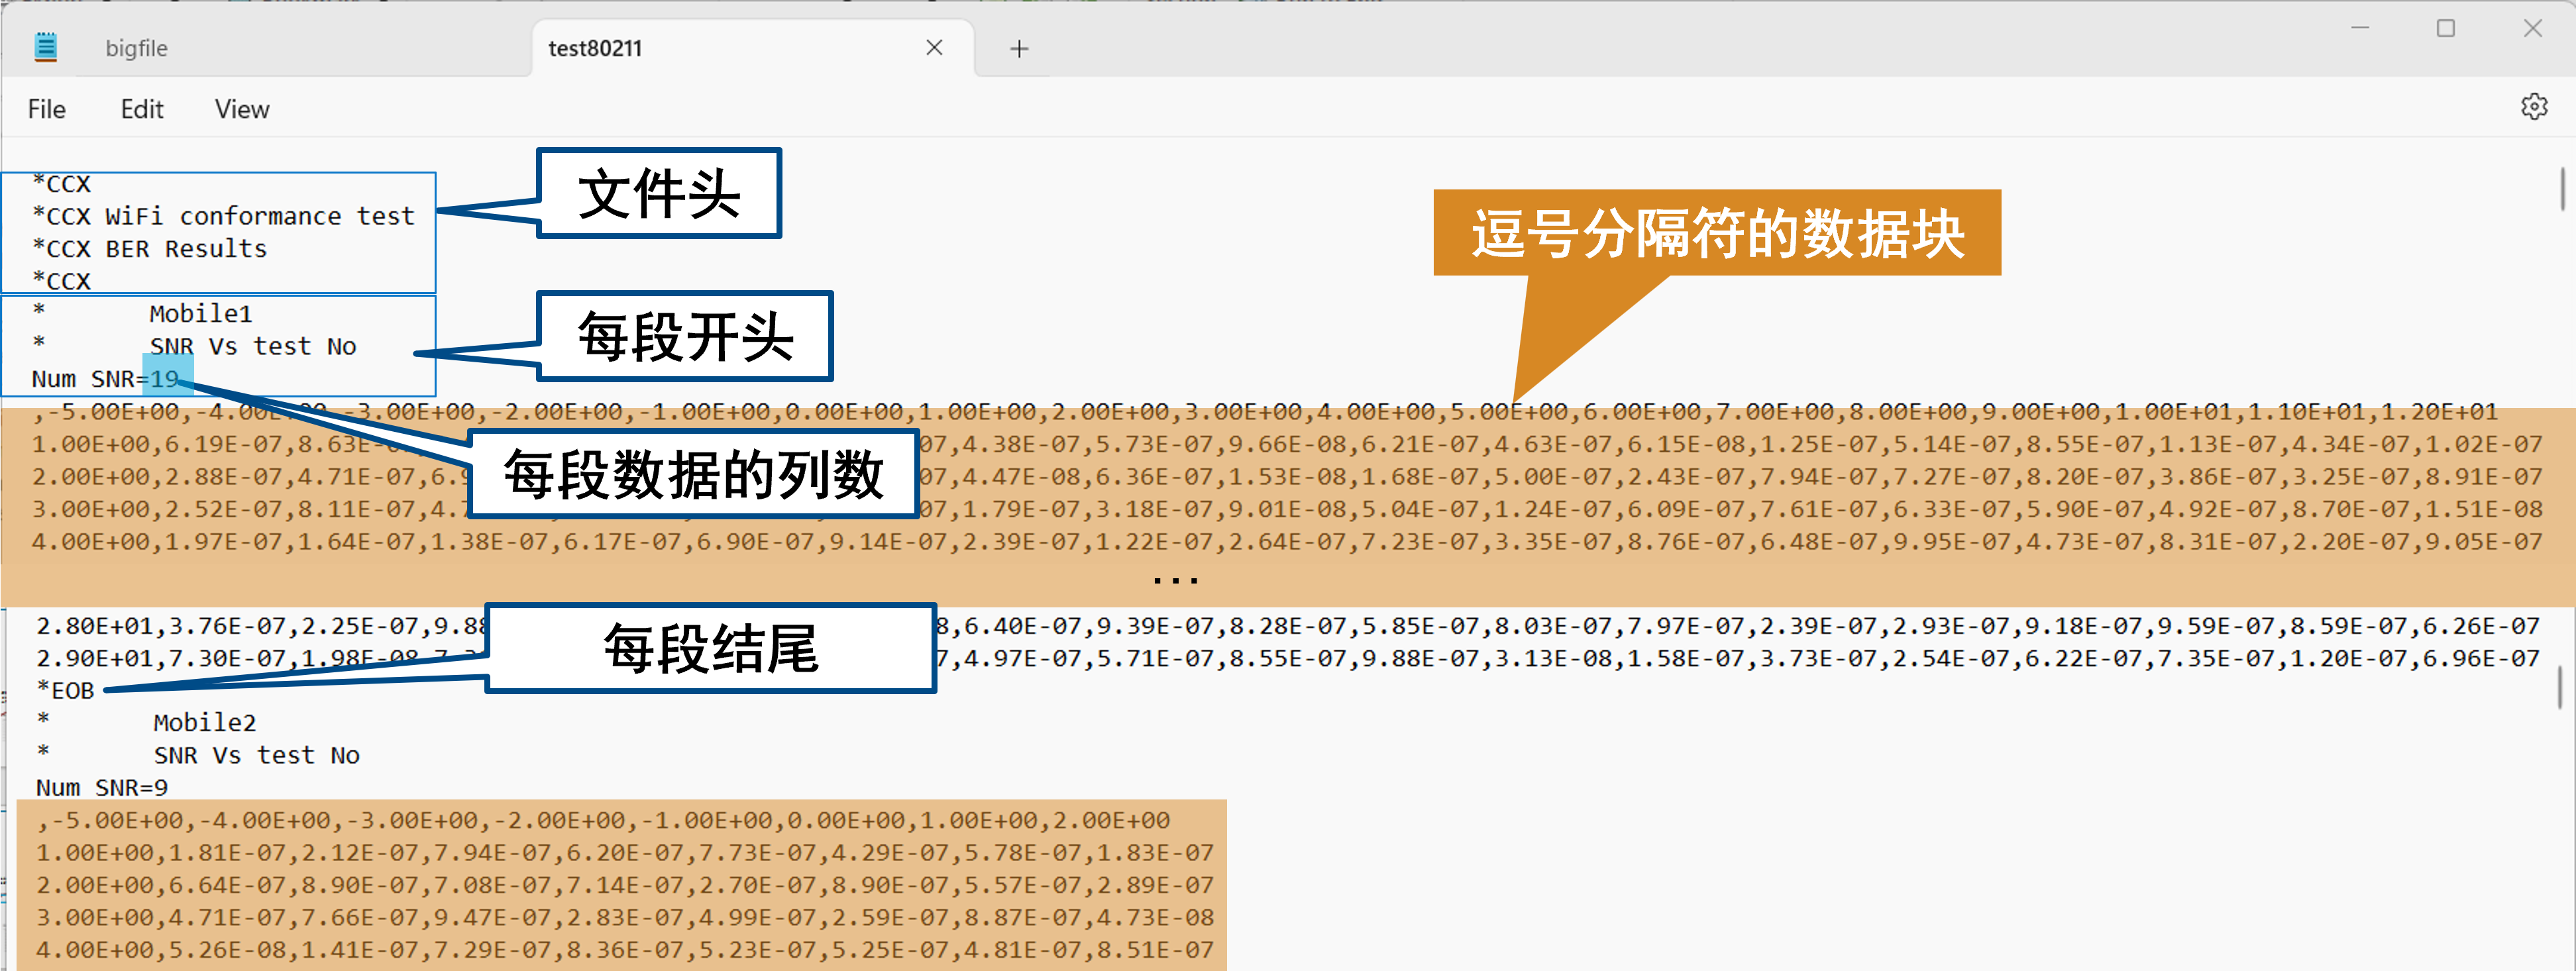Click the 逗号分隔符的数据块 orange banner
Screen dimensions: 2576x971
(1716, 234)
